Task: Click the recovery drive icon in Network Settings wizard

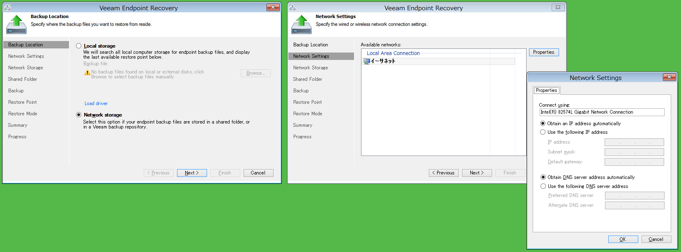Action: click(x=301, y=25)
